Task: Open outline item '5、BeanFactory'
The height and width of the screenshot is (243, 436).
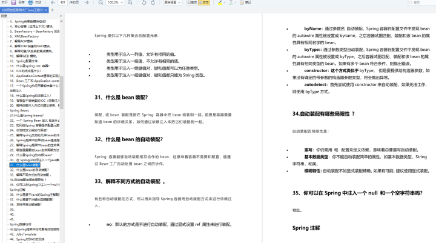Action: tap(35, 31)
